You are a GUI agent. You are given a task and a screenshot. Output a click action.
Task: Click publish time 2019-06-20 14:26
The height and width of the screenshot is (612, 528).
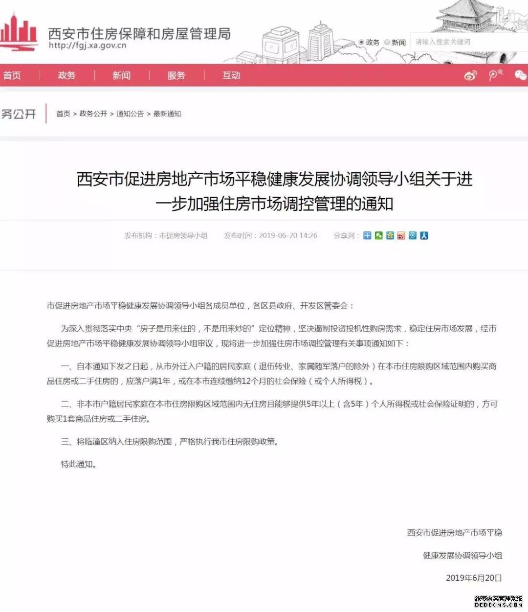coord(270,236)
